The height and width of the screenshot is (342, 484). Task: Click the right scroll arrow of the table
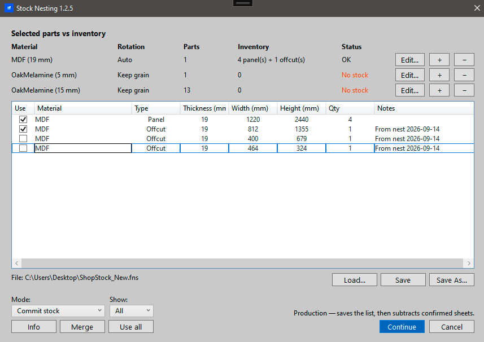click(x=469, y=263)
